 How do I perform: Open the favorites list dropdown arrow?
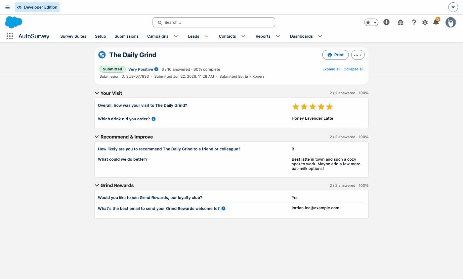click(x=375, y=22)
